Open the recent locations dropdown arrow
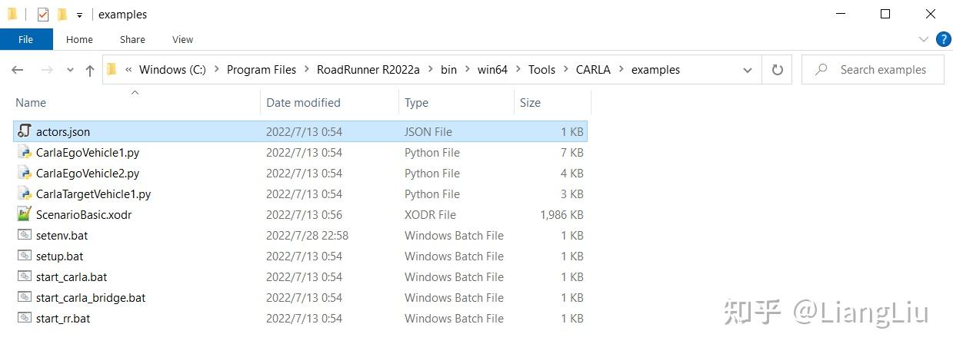953x354 pixels. point(70,70)
